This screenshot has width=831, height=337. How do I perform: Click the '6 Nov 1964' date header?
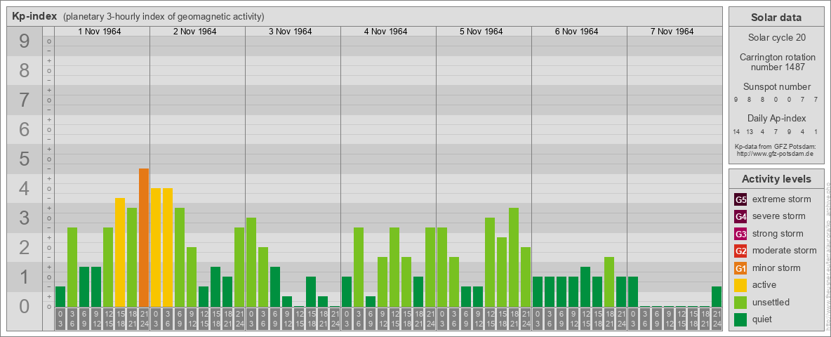click(x=577, y=32)
